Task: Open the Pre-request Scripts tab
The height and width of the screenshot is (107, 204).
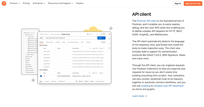Action: tap(73, 42)
